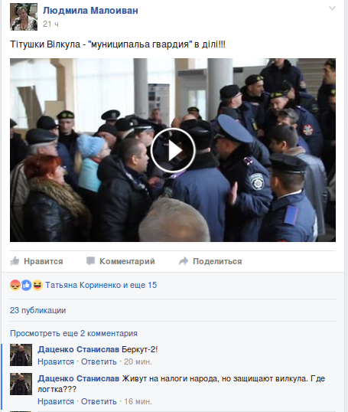Expand Просмотреть еще 2 комментария
Image resolution: width=348 pixels, height=412 pixels.
click(x=73, y=333)
